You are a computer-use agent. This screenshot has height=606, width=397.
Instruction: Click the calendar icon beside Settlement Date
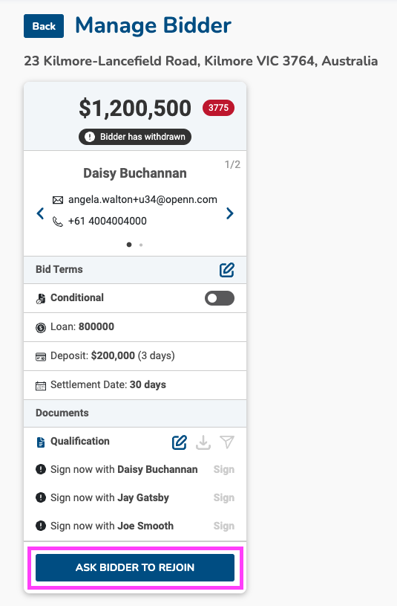(41, 385)
